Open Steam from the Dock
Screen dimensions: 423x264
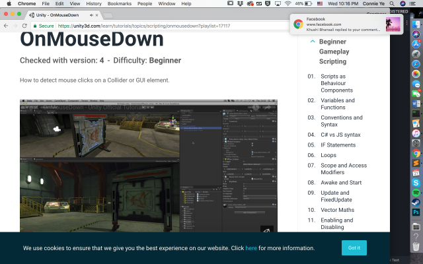(416, 203)
